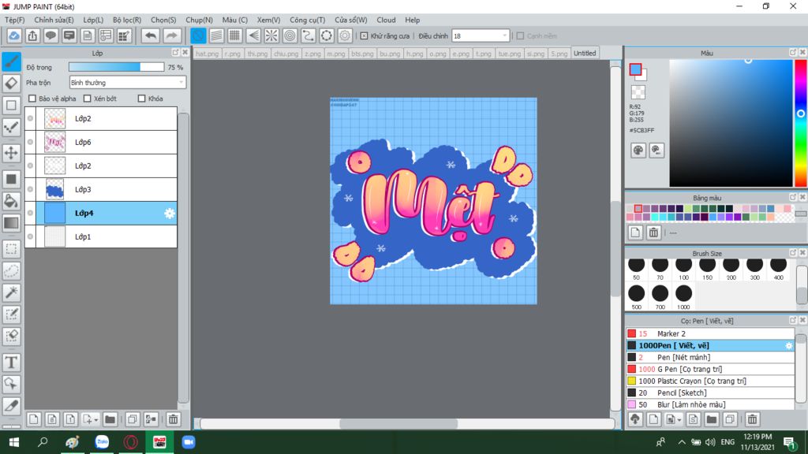Select Lớp3 layer row
This screenshot has width=808, height=454.
click(101, 189)
